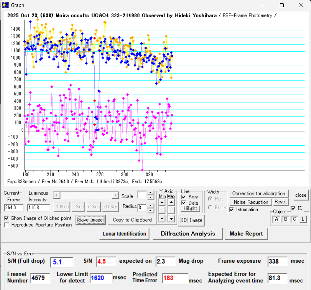Open Lunar Identification
Viewport: 311px width, 290px height.
point(124,234)
